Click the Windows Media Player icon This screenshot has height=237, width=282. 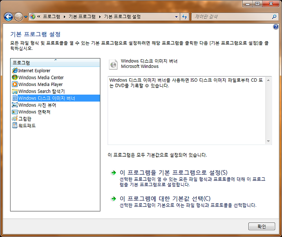click(x=15, y=84)
